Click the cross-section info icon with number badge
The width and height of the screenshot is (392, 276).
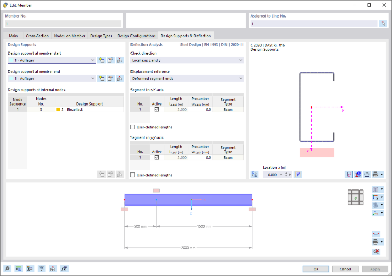tap(358, 175)
